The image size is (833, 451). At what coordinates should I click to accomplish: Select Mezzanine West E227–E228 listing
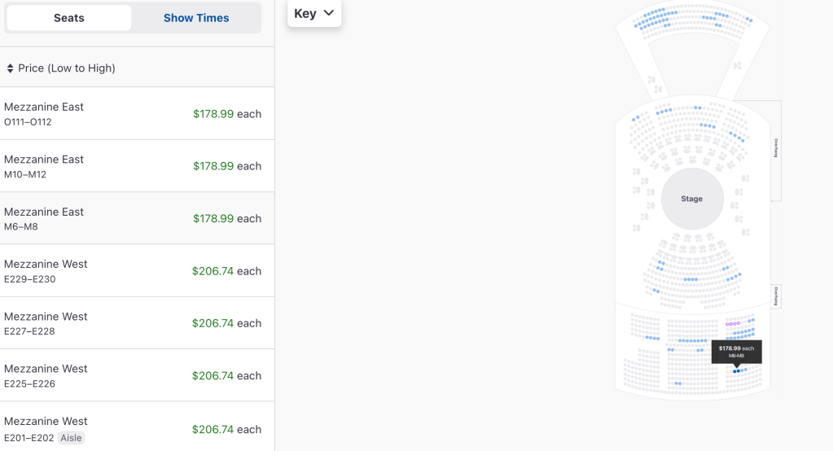coord(133,323)
